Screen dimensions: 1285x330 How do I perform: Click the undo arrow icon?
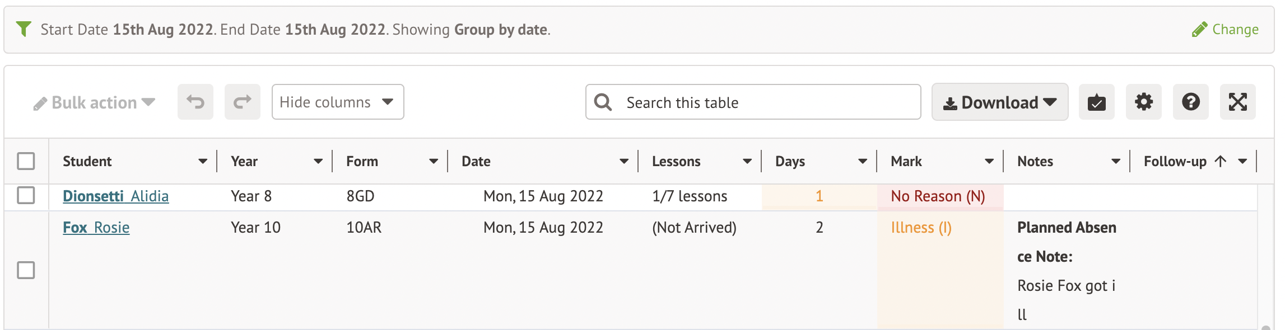point(195,102)
